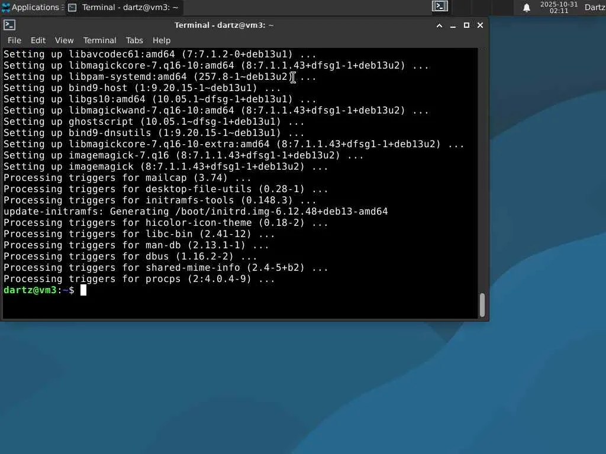Click the terminal launcher icon in top panel
This screenshot has height=454, width=606.
440,7
